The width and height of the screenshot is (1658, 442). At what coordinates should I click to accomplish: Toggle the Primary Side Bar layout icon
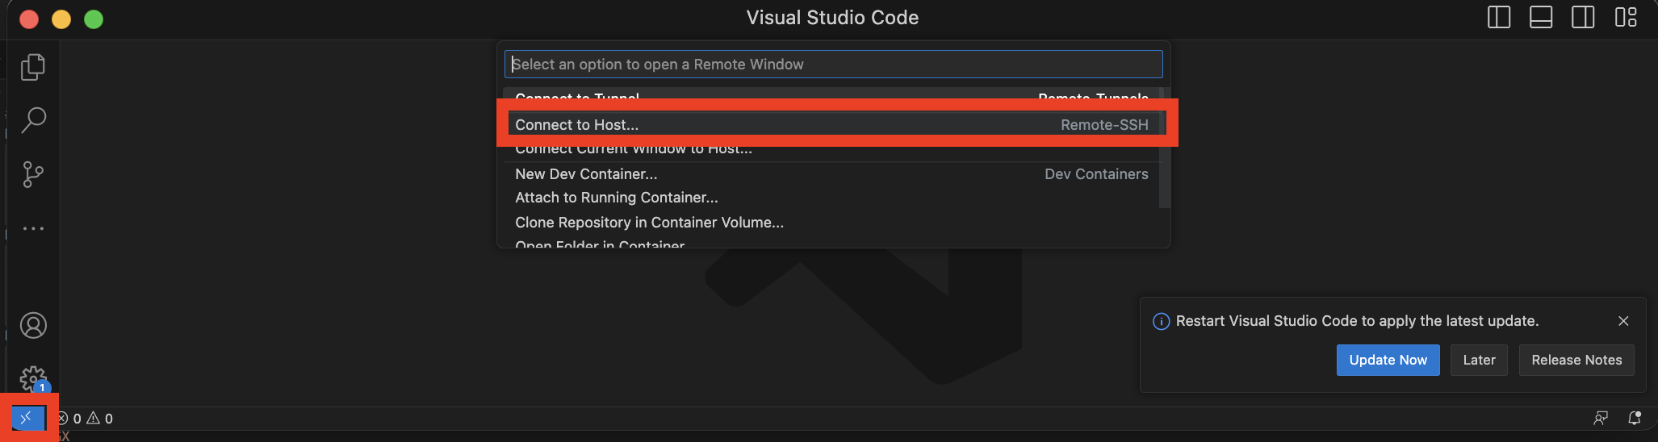click(x=1499, y=17)
